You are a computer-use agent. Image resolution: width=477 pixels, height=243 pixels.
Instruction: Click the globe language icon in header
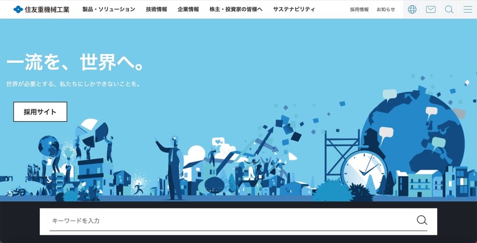pyautogui.click(x=412, y=10)
